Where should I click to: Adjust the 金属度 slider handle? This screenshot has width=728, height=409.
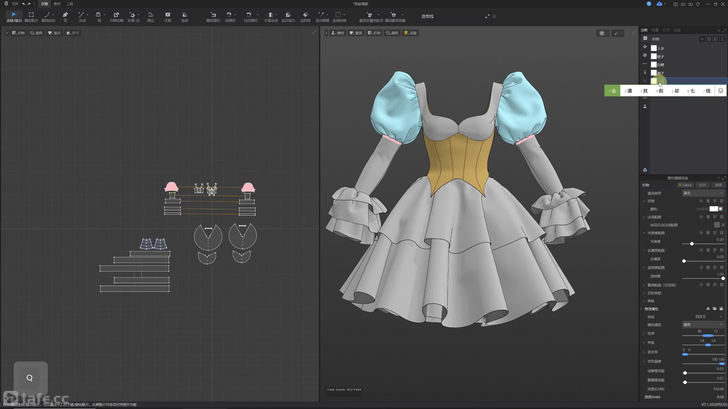684,261
